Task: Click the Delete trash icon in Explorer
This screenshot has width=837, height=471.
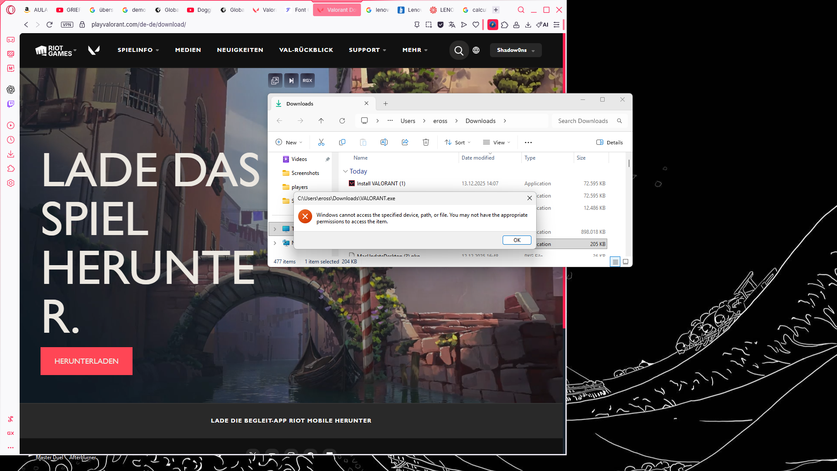Action: pos(426,142)
